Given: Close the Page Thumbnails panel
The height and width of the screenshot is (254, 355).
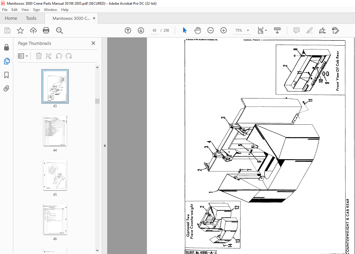Looking at the screenshot, I should click(93, 43).
